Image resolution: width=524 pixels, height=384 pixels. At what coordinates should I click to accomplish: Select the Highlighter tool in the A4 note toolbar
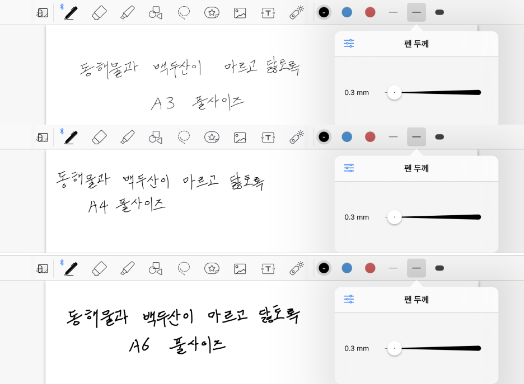click(x=128, y=137)
